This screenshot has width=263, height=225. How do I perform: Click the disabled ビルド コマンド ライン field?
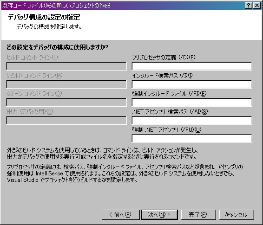pos(66,66)
